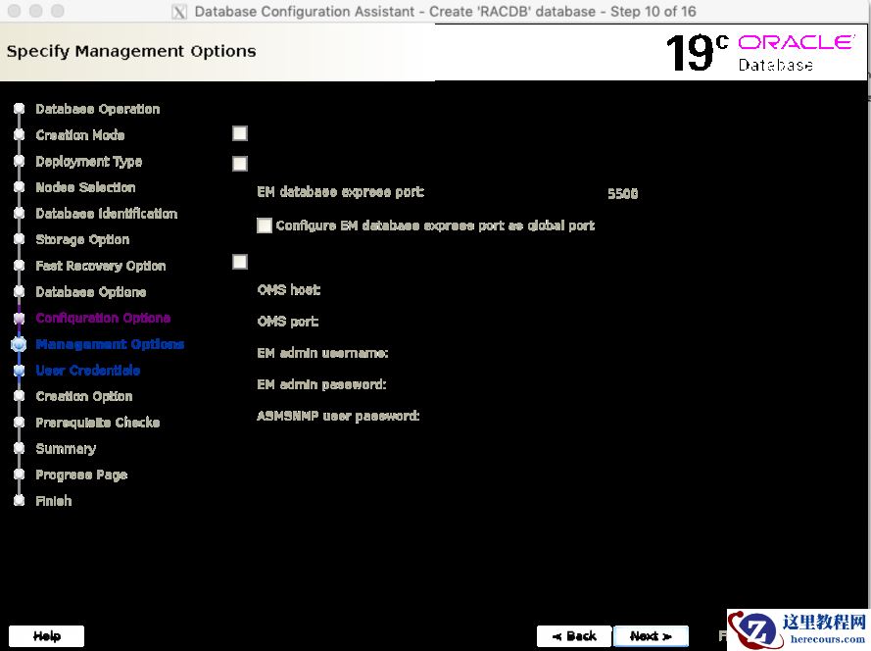Toggle second checkbox just above EM express port
The height and width of the screenshot is (651, 871).
(240, 164)
